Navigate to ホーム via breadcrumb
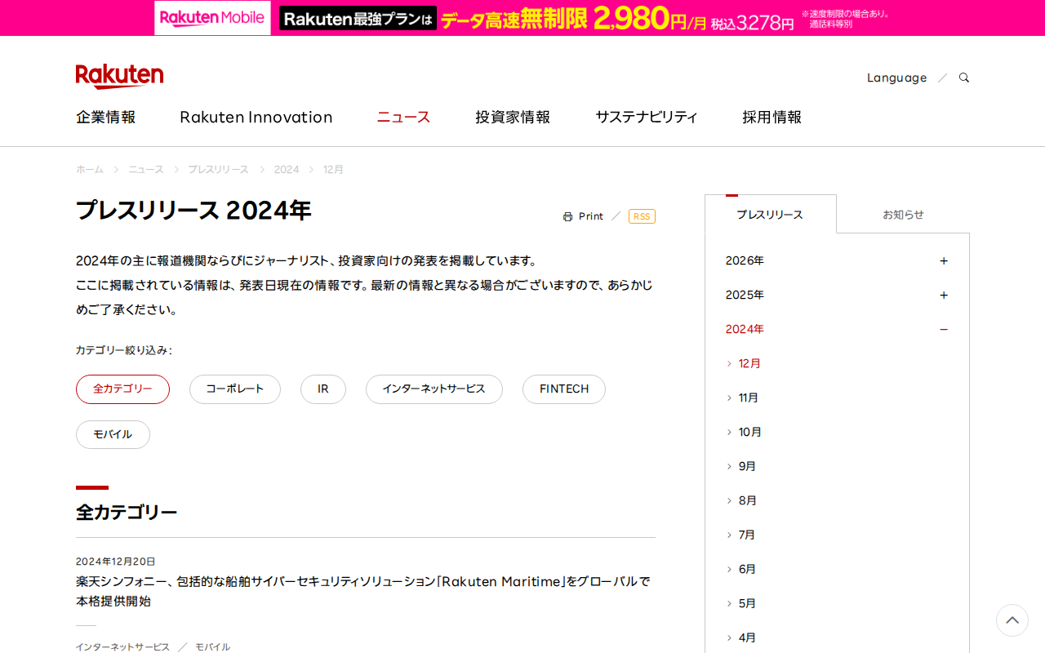Viewport: 1045px width, 653px height. pyautogui.click(x=89, y=169)
